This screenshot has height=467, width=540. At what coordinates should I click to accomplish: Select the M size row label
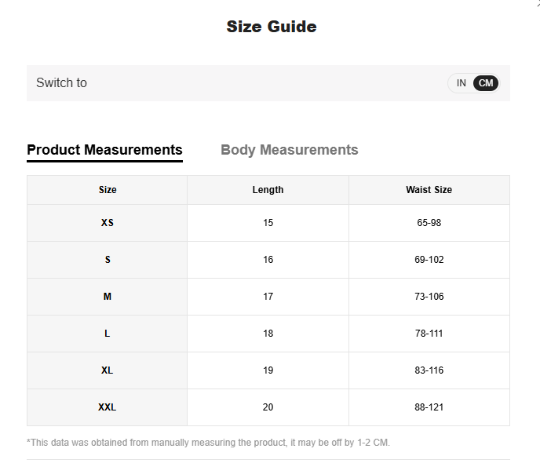(108, 297)
